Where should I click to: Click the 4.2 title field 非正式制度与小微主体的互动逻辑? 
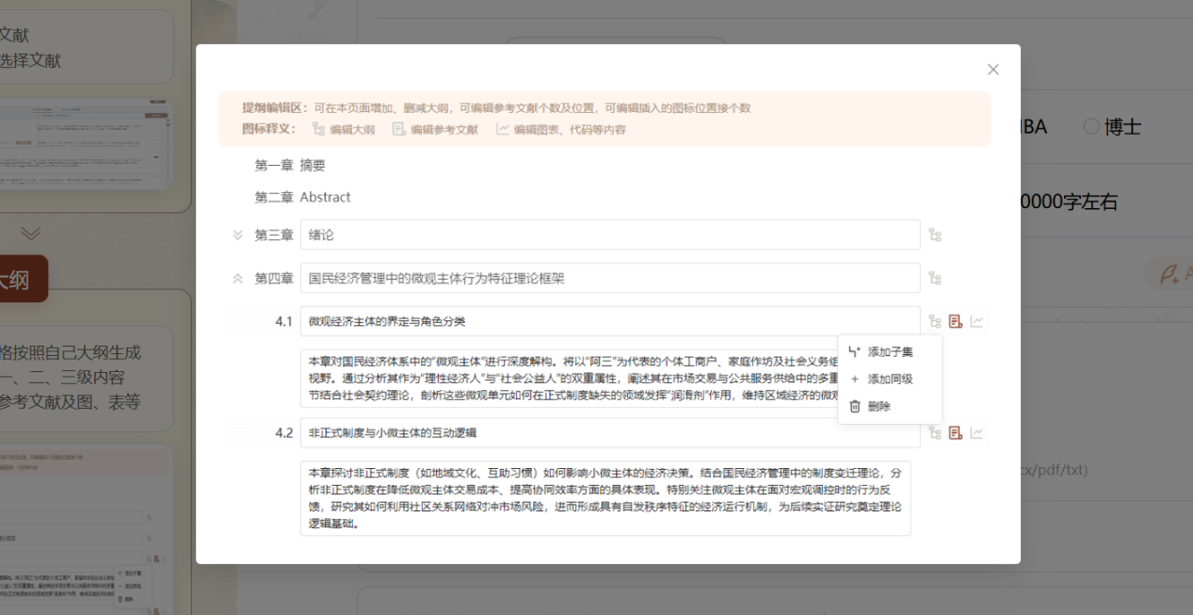click(x=610, y=432)
